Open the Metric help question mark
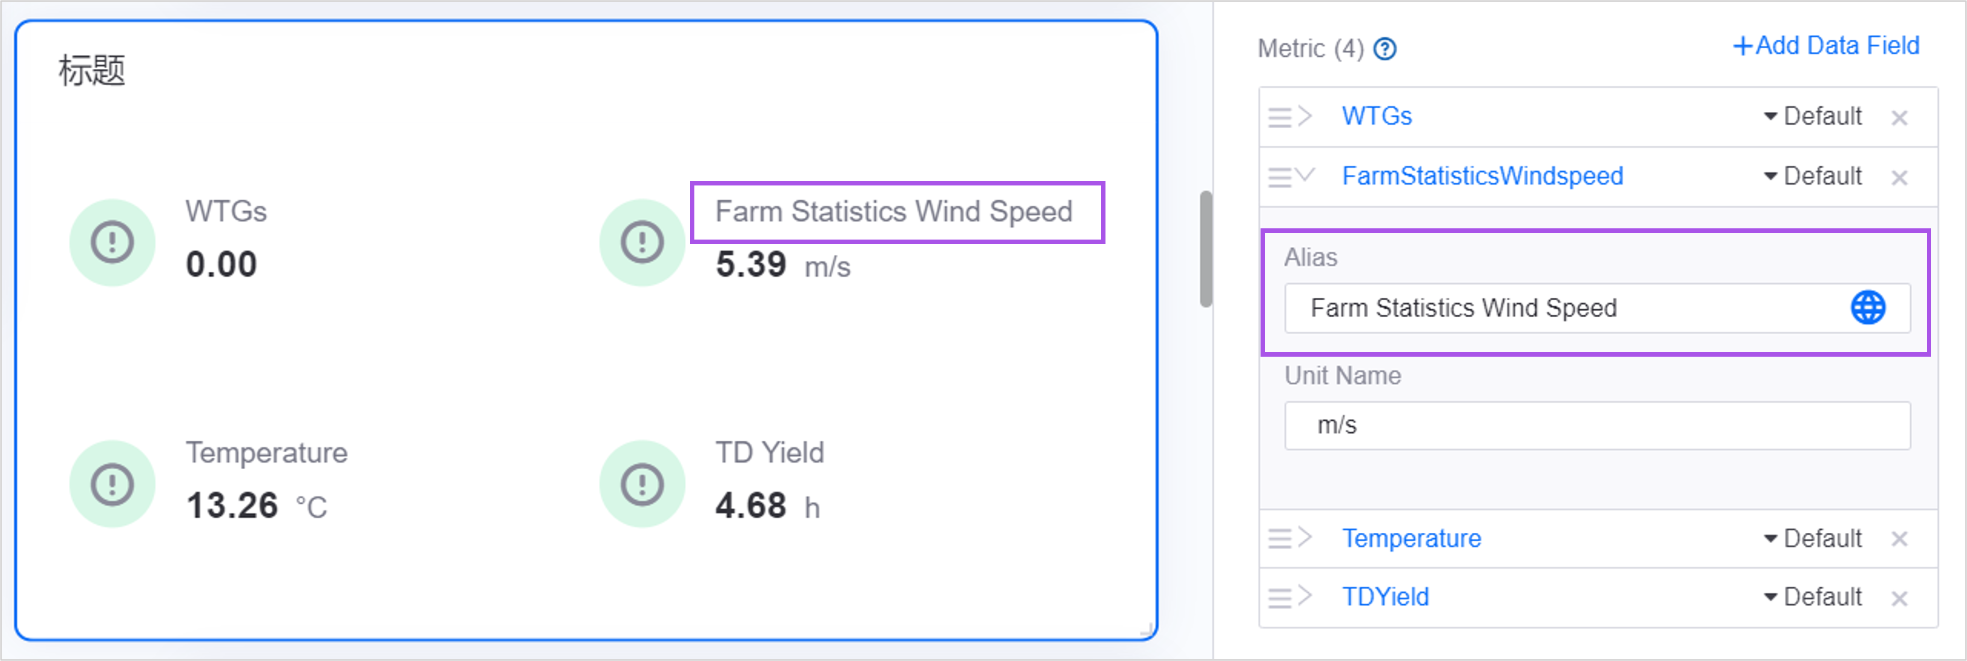The height and width of the screenshot is (661, 1967). click(x=1385, y=49)
